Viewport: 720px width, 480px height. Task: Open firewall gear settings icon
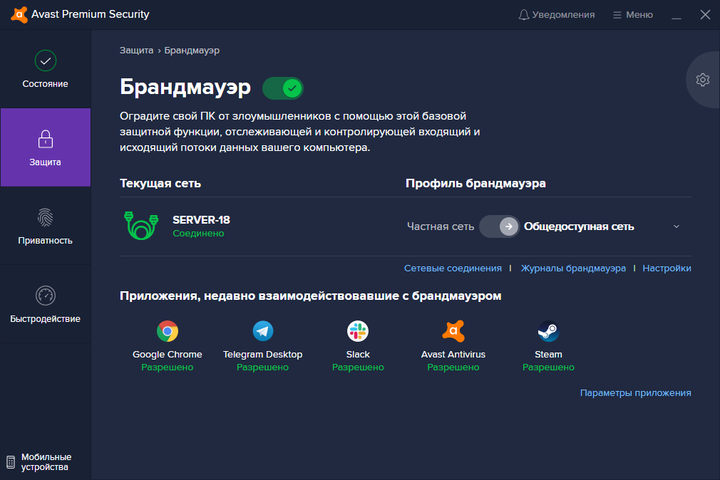703,80
